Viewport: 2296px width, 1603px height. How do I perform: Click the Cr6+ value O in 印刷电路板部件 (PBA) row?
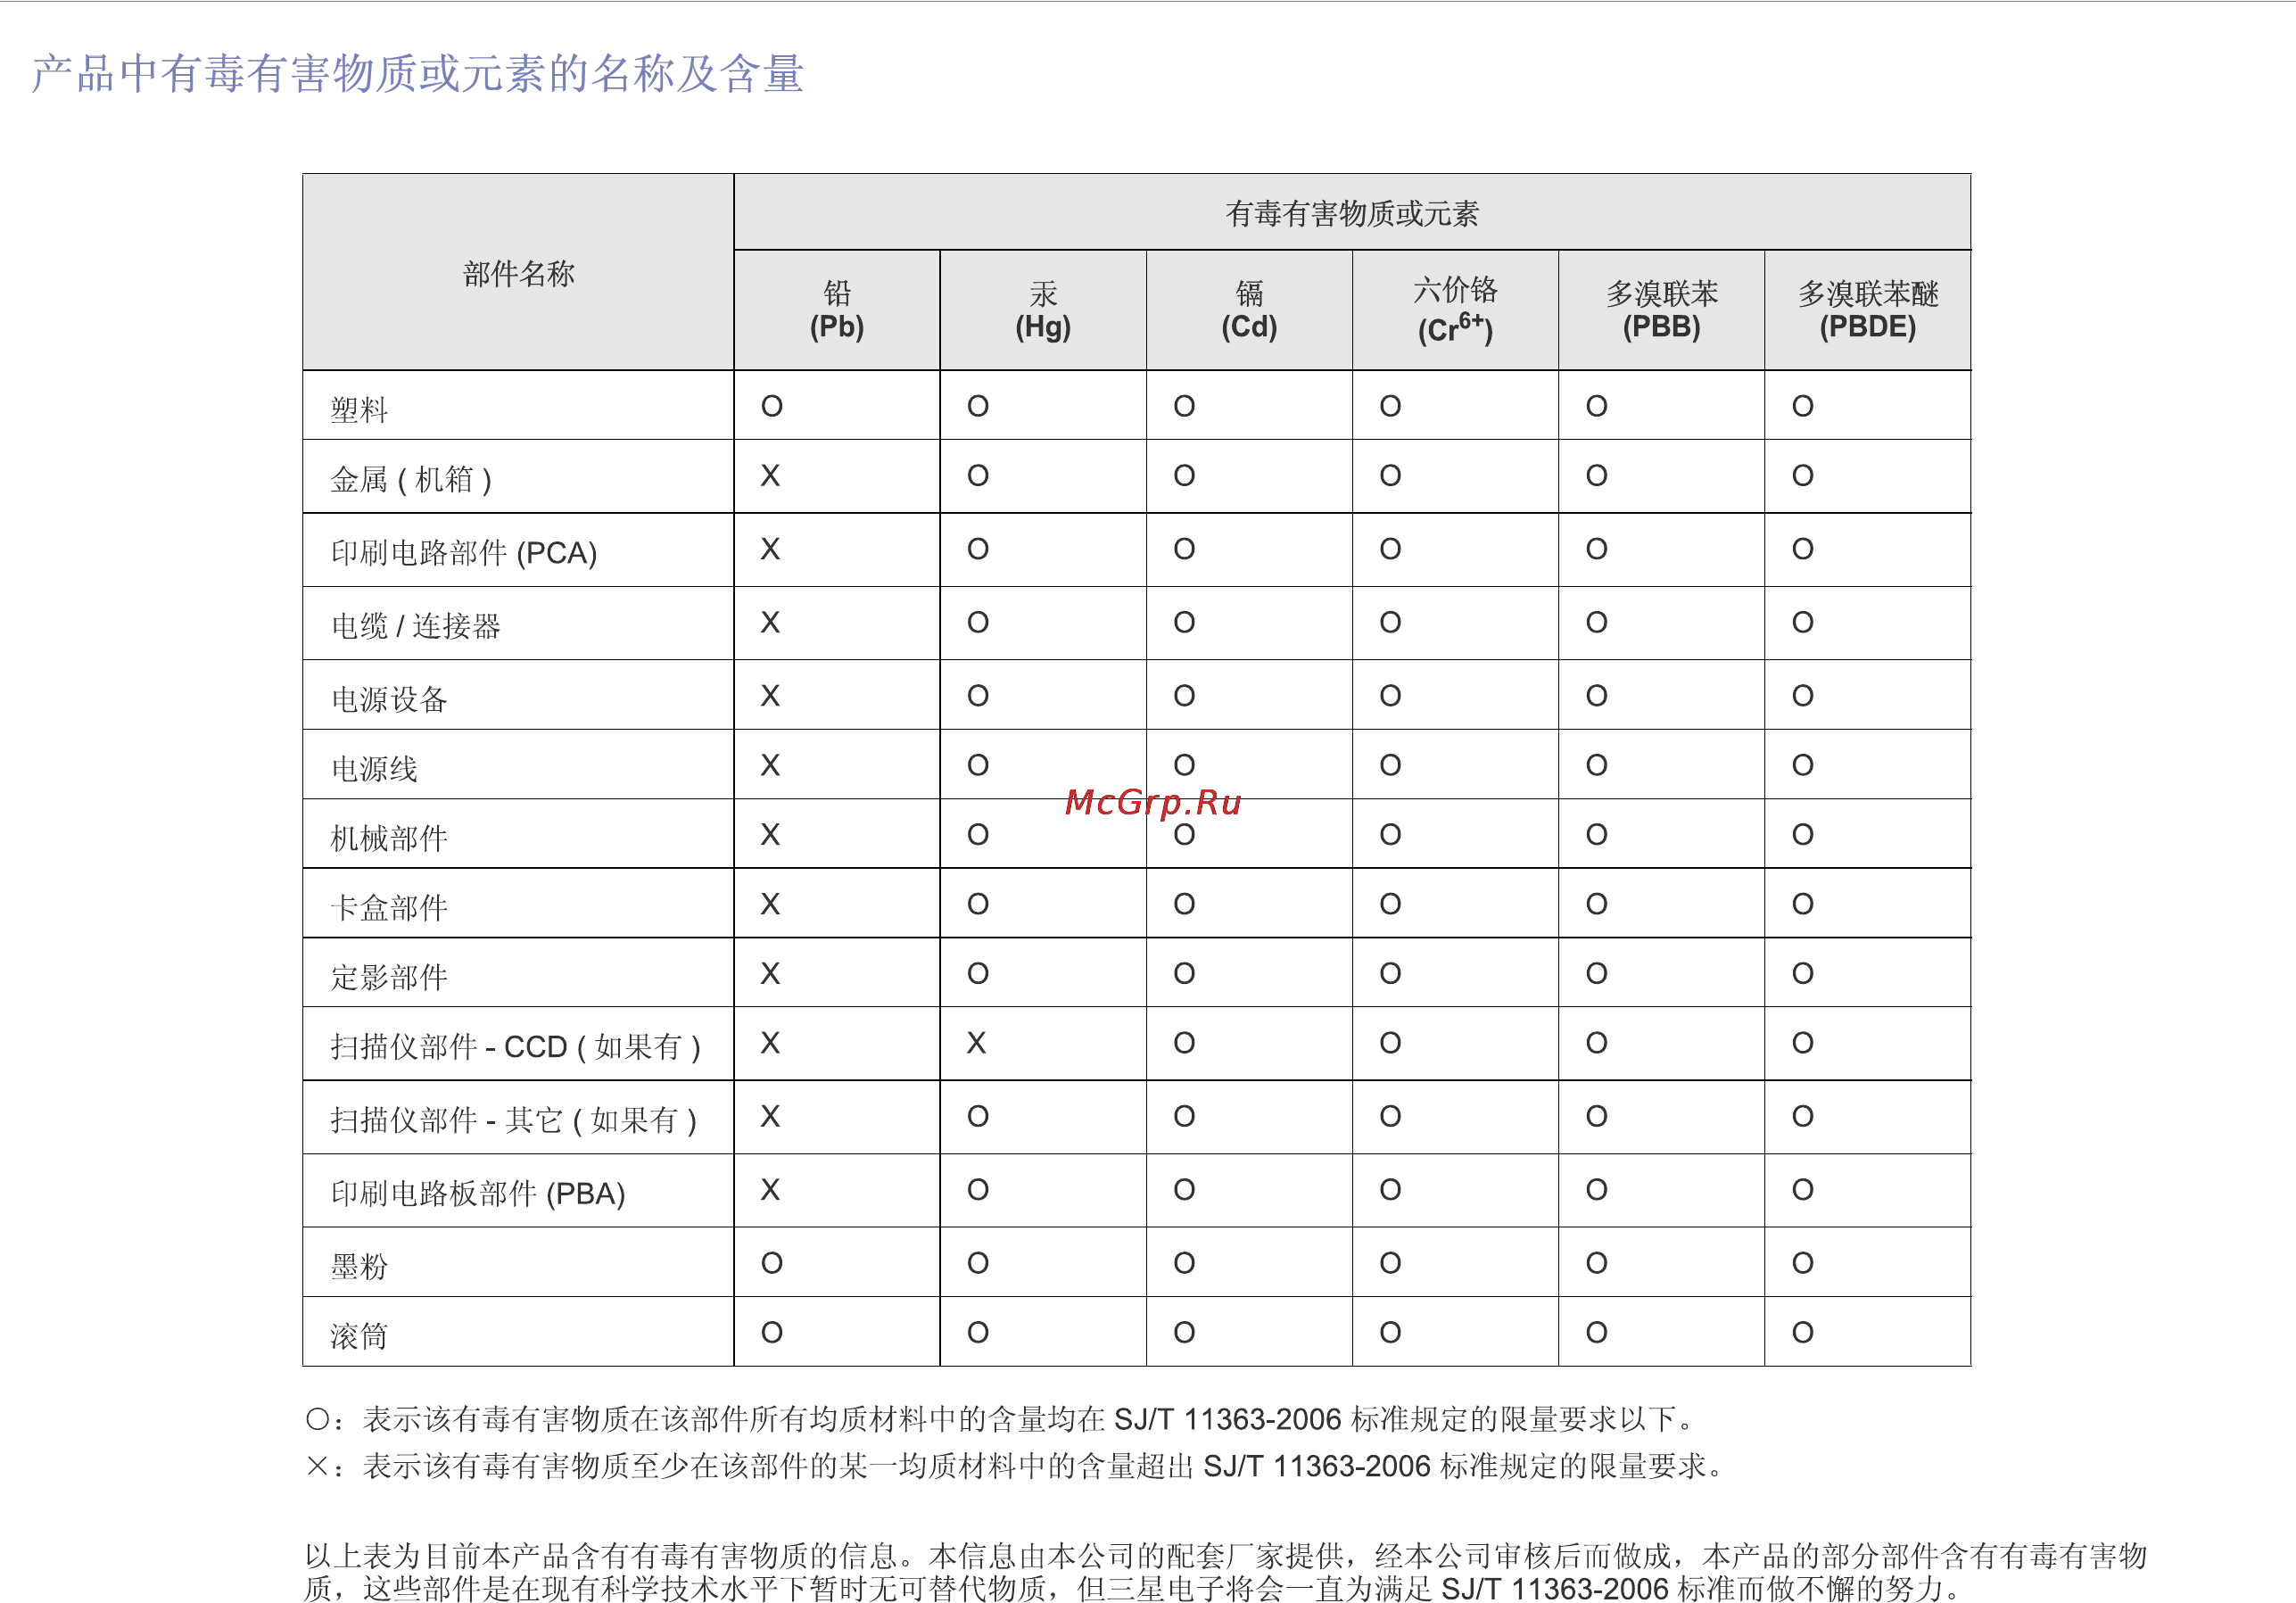(1390, 1189)
